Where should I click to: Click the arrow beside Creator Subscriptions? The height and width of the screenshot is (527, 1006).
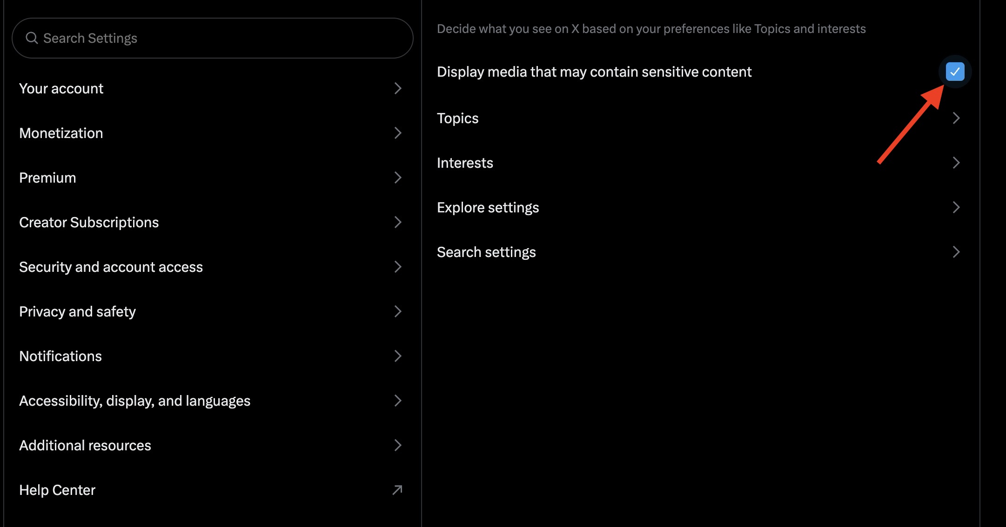(398, 222)
